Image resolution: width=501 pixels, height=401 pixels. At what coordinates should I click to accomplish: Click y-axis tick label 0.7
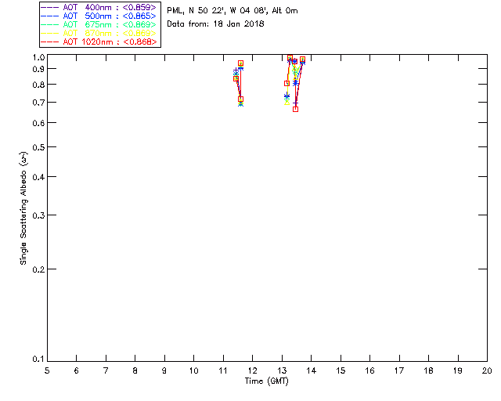tap(38, 103)
